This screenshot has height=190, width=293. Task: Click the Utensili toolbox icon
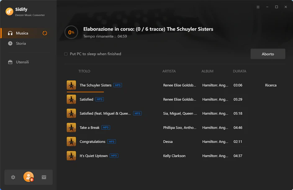click(x=10, y=62)
